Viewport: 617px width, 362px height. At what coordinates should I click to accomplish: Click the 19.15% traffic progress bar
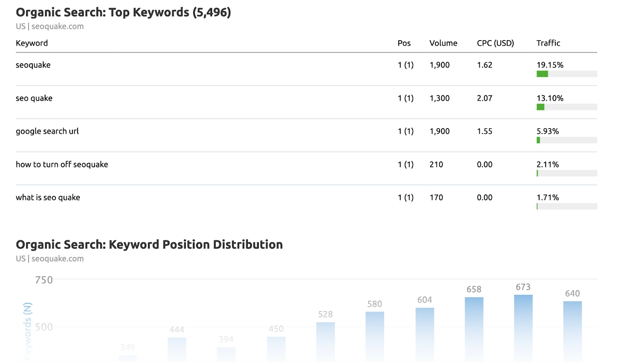566,73
